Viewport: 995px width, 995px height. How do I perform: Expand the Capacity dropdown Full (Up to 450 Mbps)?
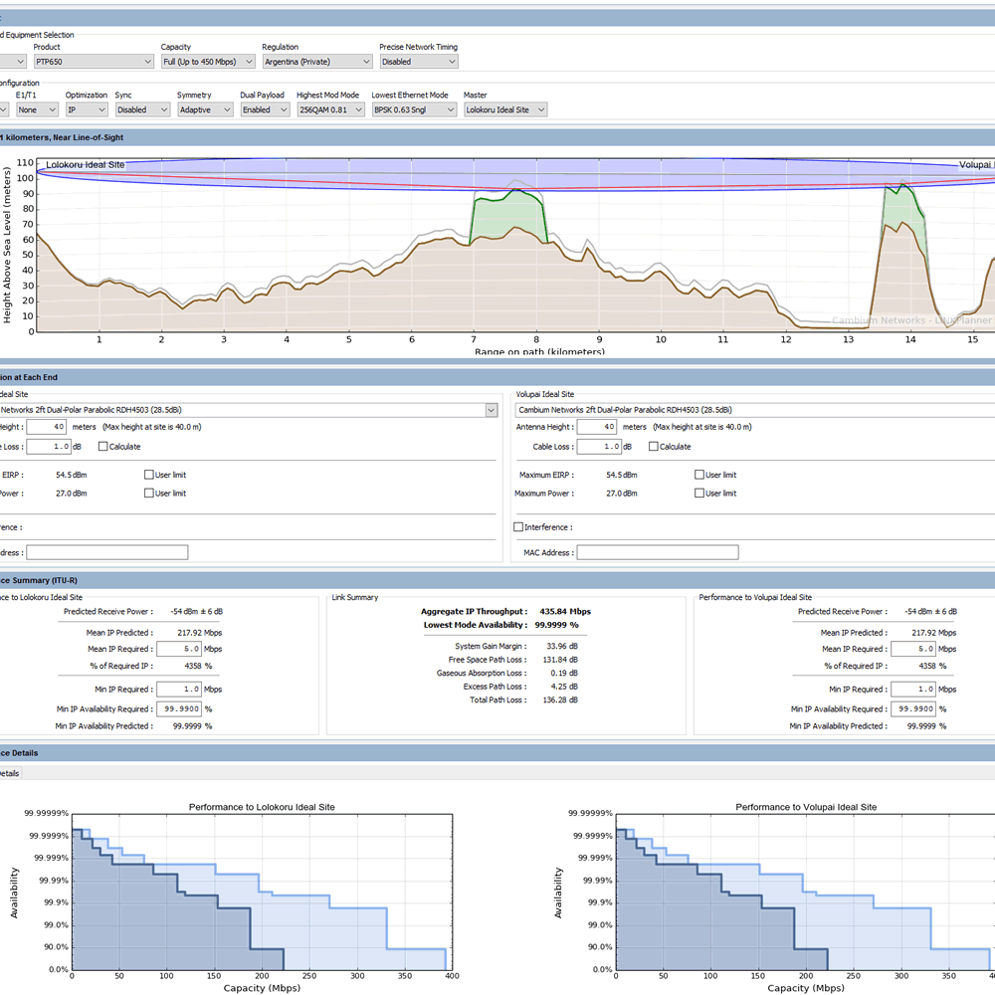(208, 62)
